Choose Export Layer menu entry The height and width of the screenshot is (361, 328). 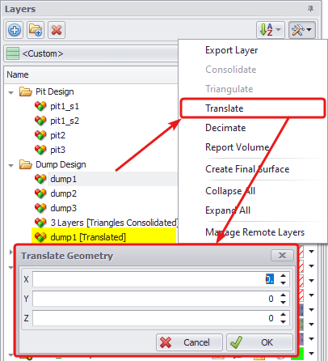coord(231,50)
